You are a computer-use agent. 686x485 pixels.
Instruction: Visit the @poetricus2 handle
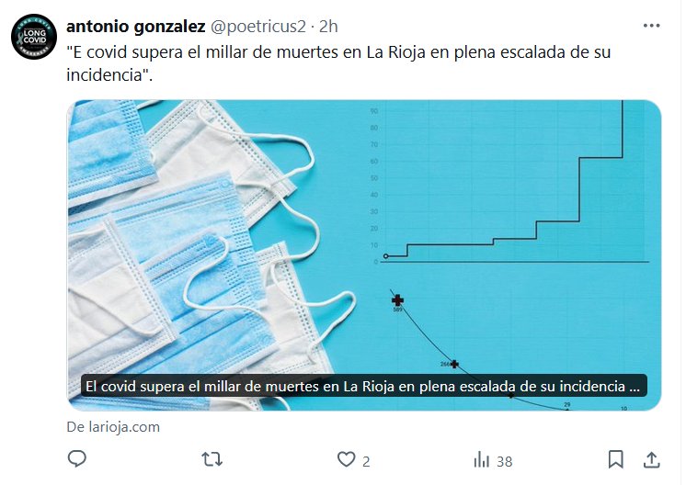[258, 27]
